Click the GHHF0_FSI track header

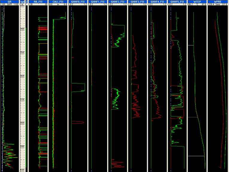(x=78, y=2)
